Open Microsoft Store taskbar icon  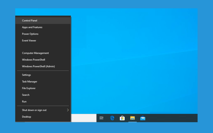[x=122, y=118]
